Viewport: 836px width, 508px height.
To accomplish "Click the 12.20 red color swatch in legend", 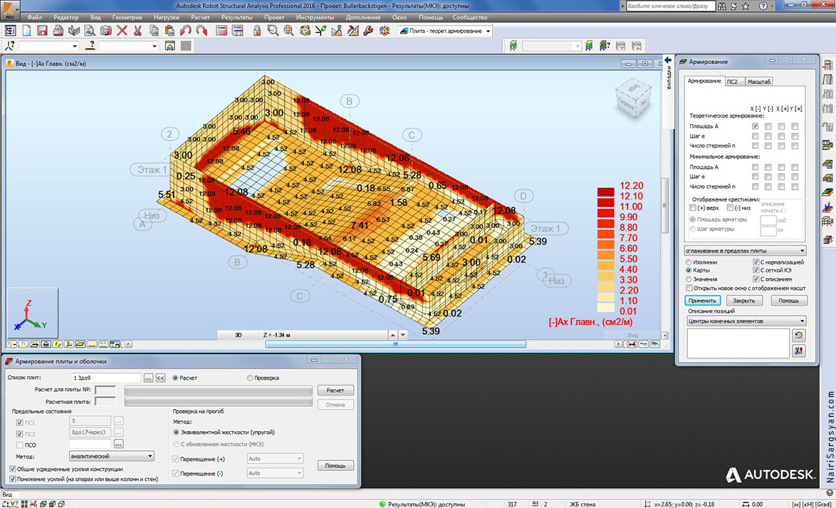I will tap(605, 191).
